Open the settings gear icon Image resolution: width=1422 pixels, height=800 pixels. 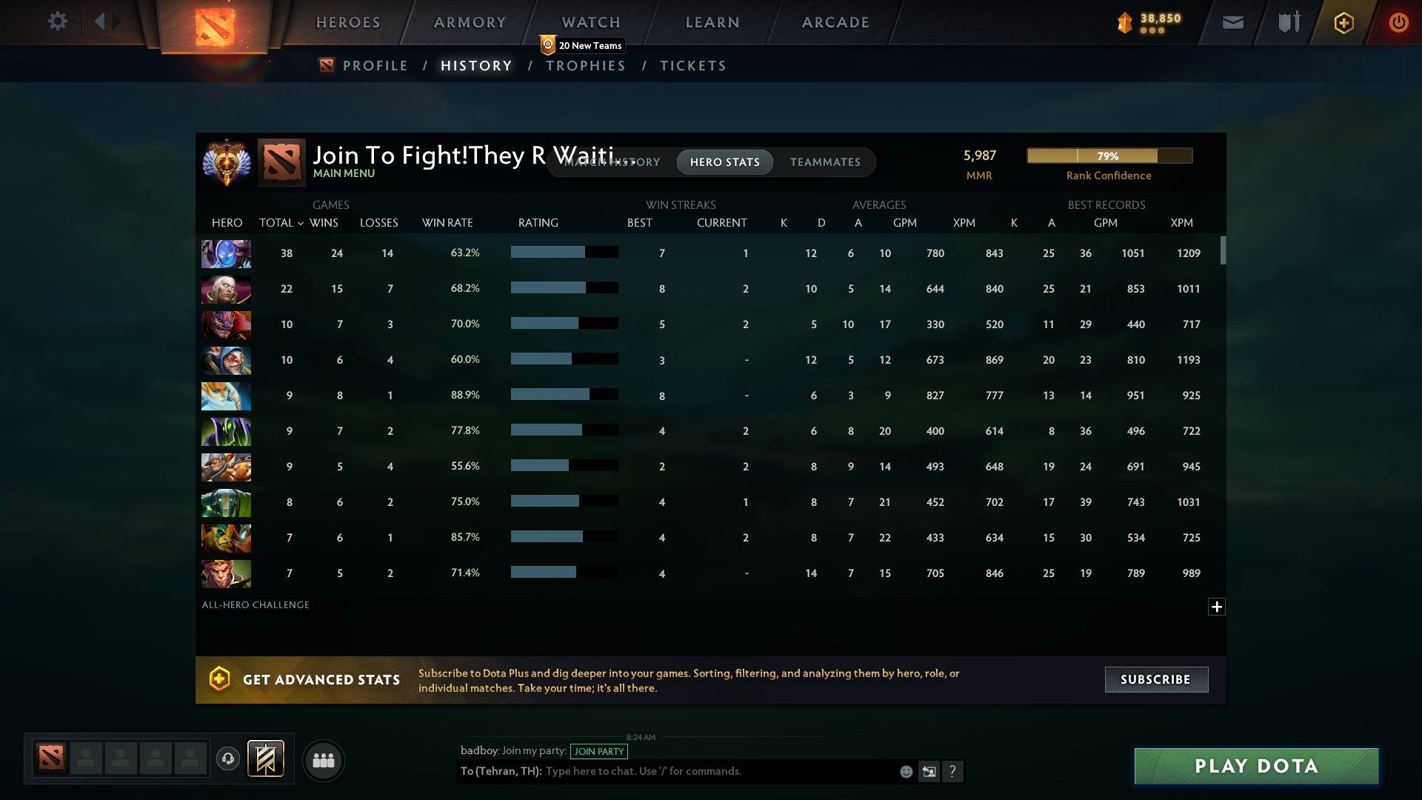point(58,21)
